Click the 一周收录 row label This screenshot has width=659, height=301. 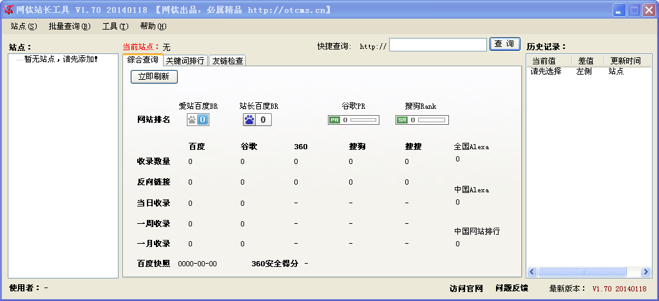point(154,223)
